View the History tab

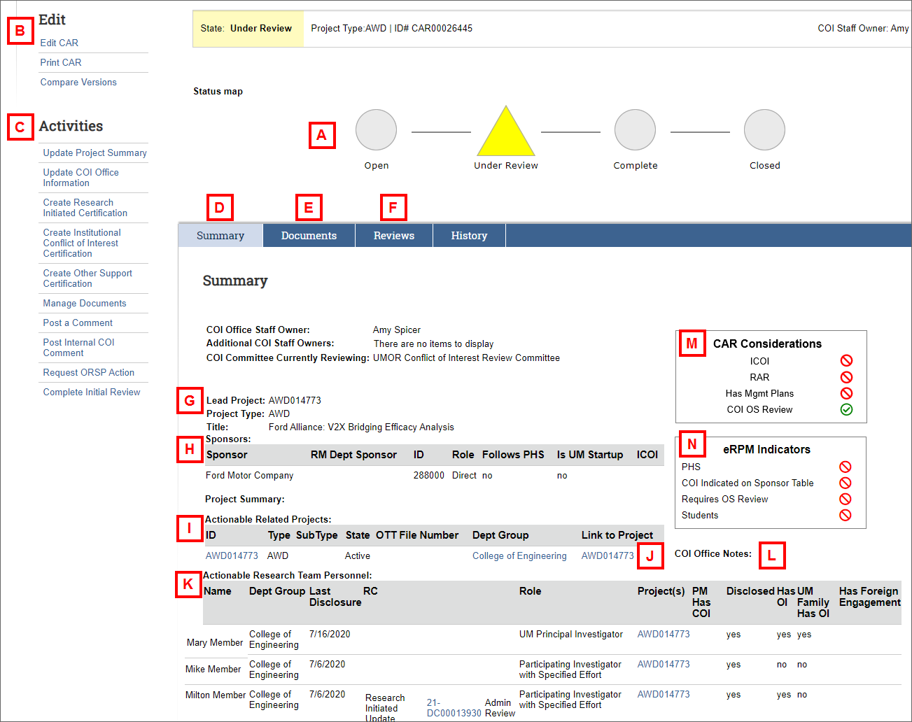pos(469,235)
